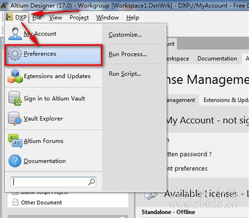Open Extensions and Updates cubes icon
This screenshot has height=218, width=249.
coord(15,76)
